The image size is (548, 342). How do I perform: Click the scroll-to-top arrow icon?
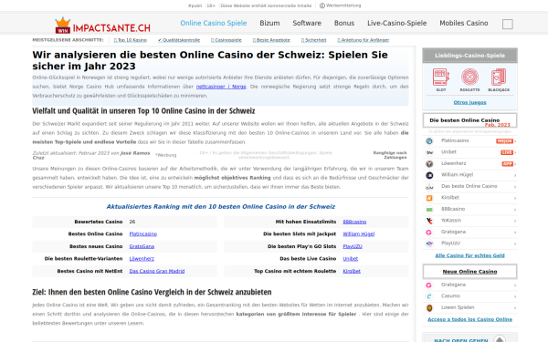point(500,339)
